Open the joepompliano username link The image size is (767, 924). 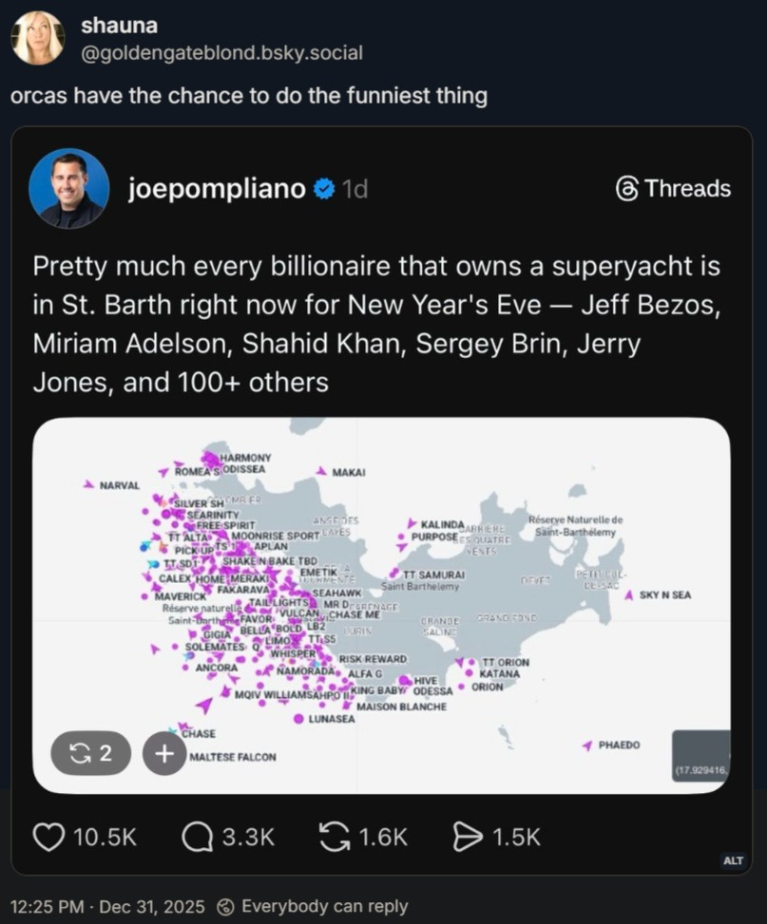pos(217,189)
